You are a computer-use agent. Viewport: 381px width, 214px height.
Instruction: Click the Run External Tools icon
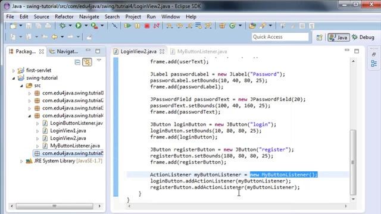[94, 26]
